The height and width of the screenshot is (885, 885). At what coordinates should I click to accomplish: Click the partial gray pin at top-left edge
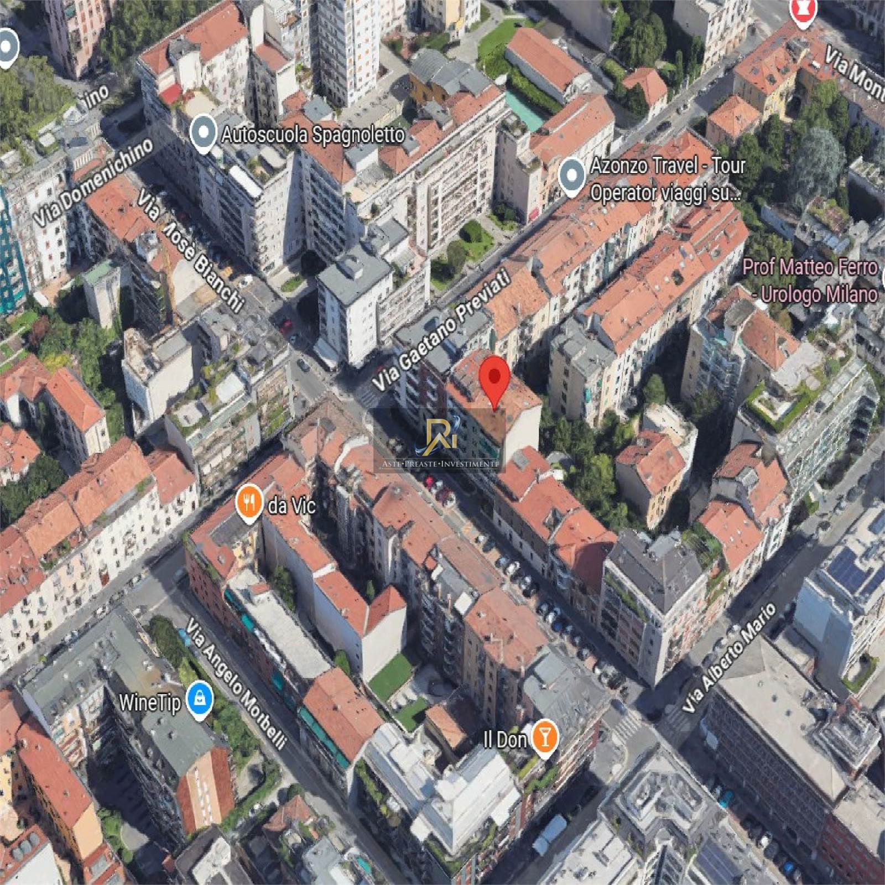(x=7, y=48)
